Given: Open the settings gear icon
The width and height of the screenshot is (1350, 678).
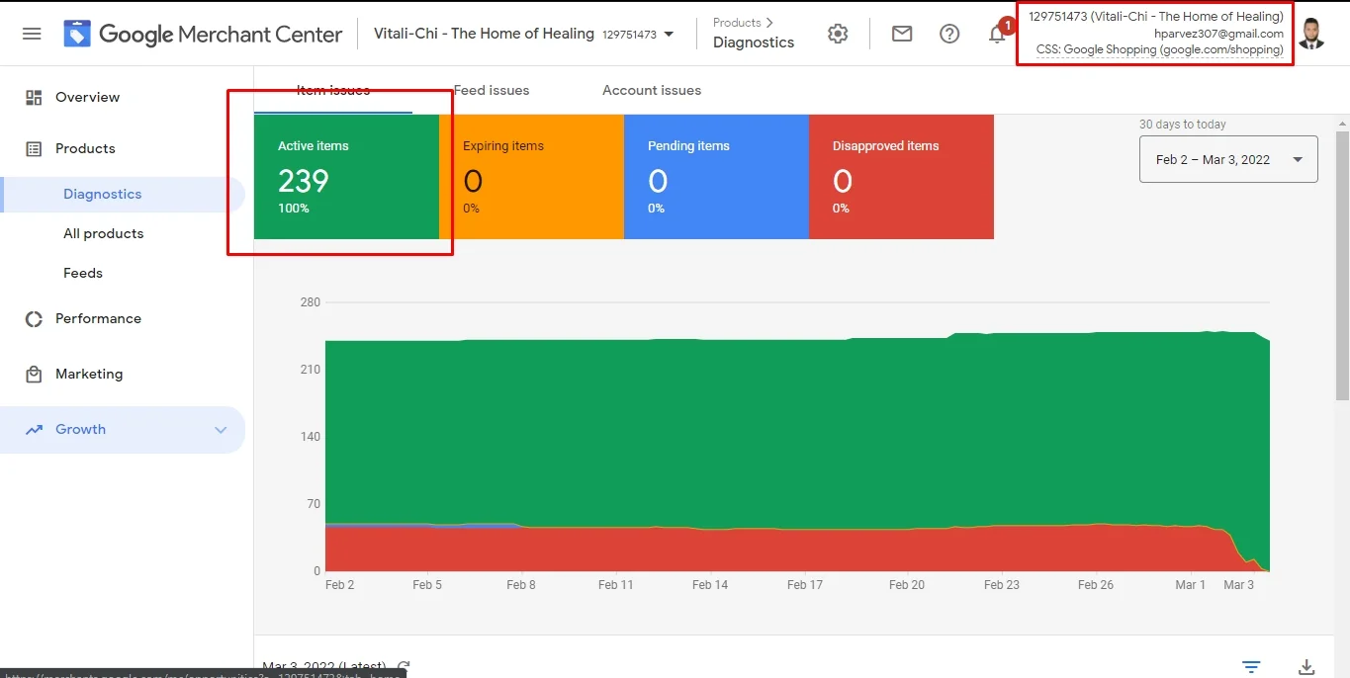Looking at the screenshot, I should (x=838, y=34).
